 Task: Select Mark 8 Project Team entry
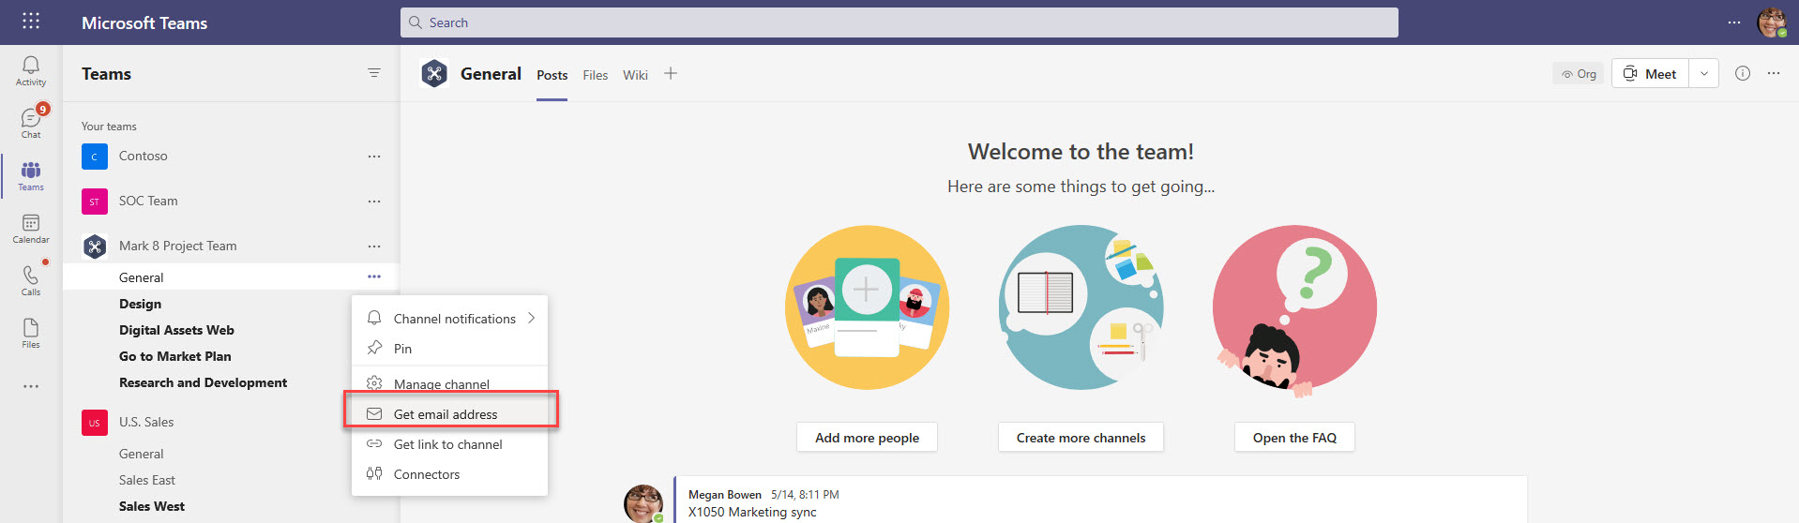point(177,247)
